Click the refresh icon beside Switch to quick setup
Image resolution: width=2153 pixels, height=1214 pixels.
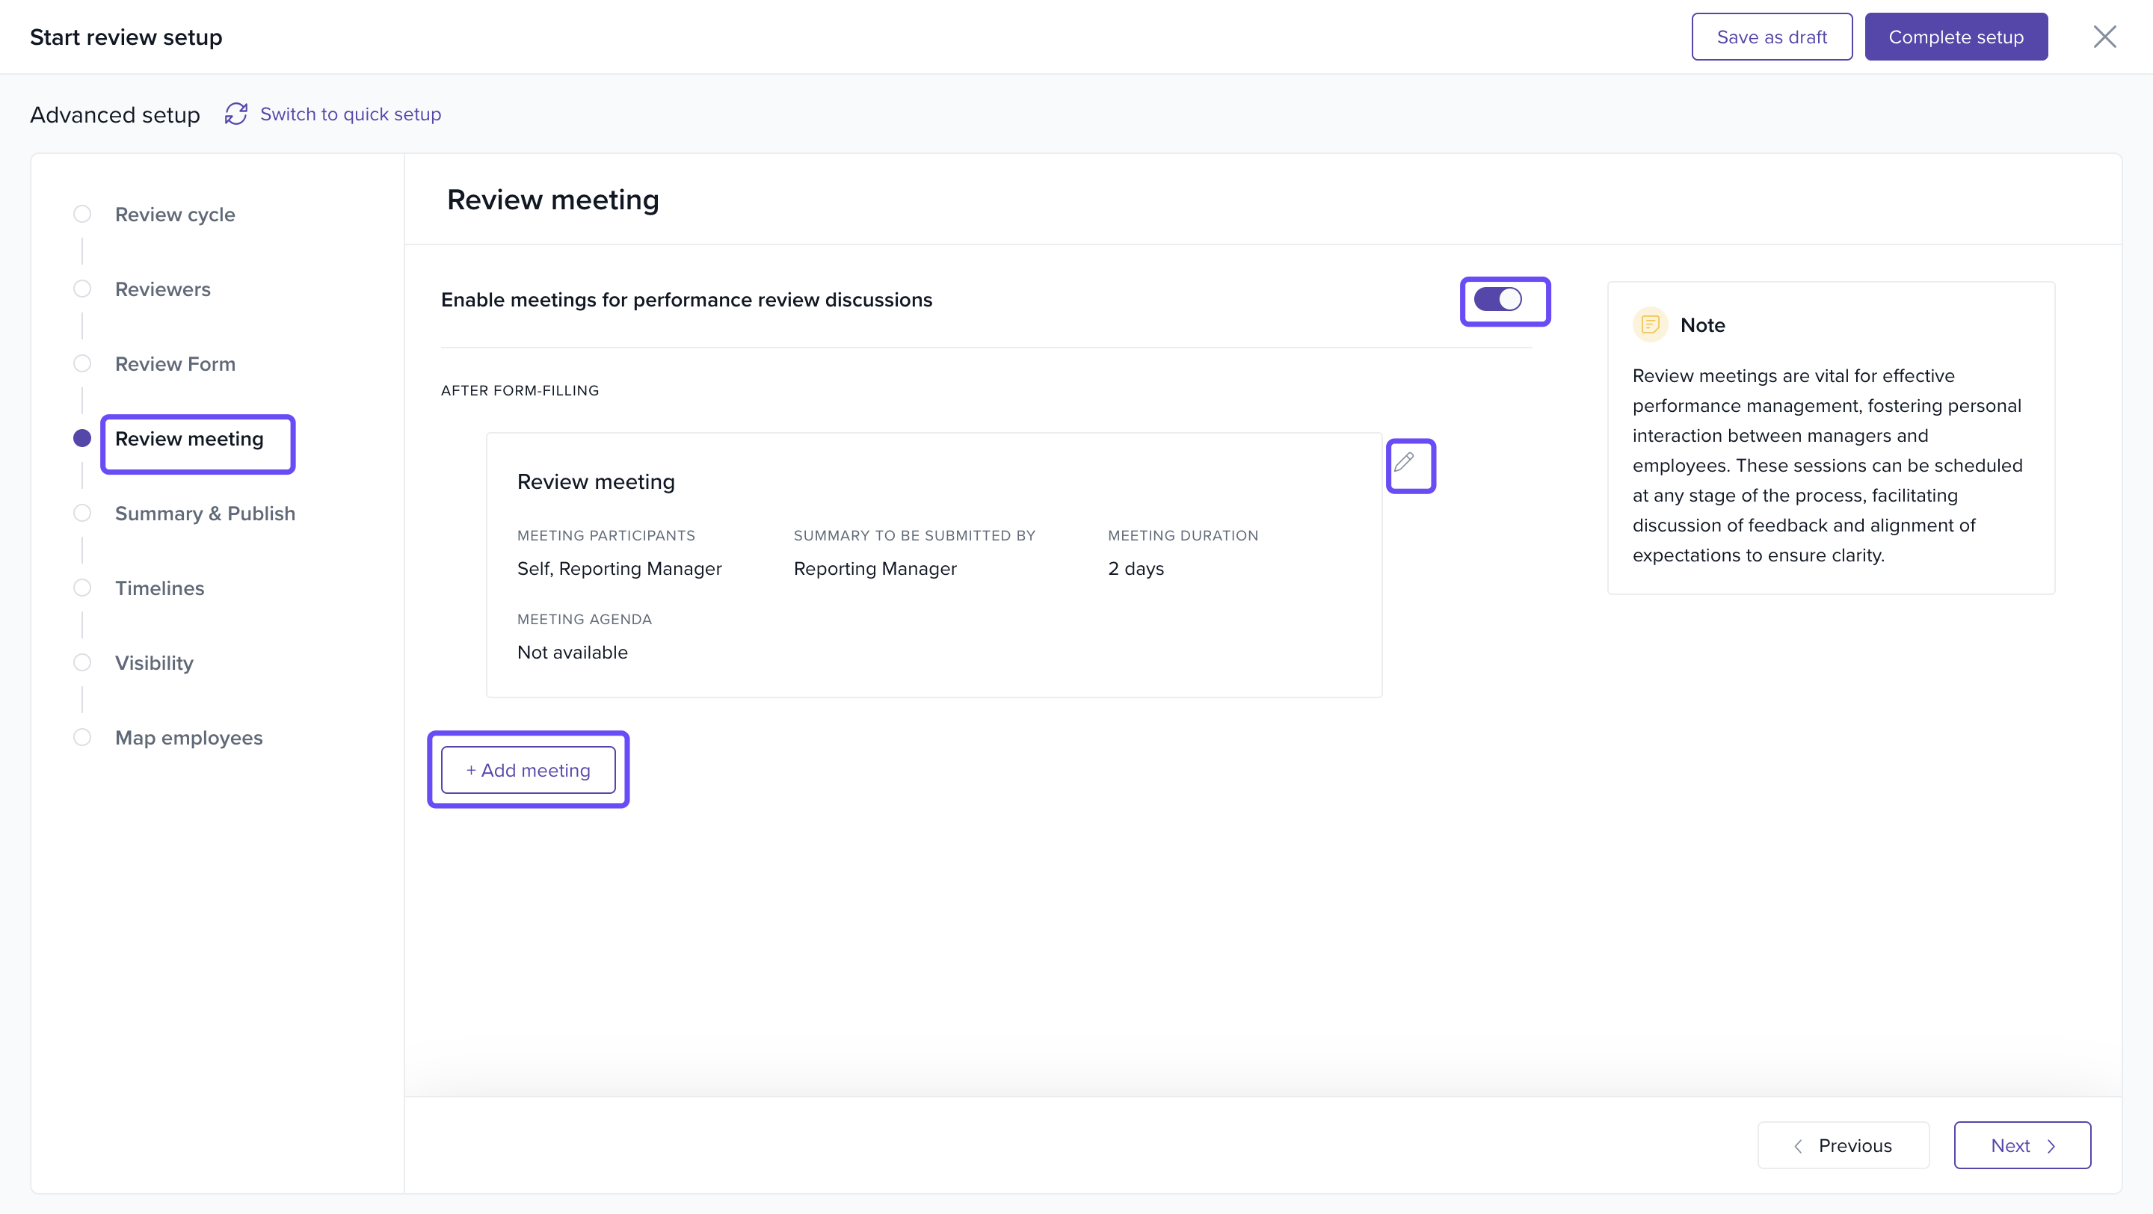(x=235, y=114)
